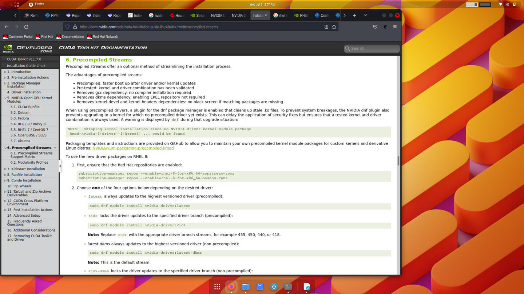Switch to the RHEL NVIDIA tab

pyautogui.click(x=301, y=15)
